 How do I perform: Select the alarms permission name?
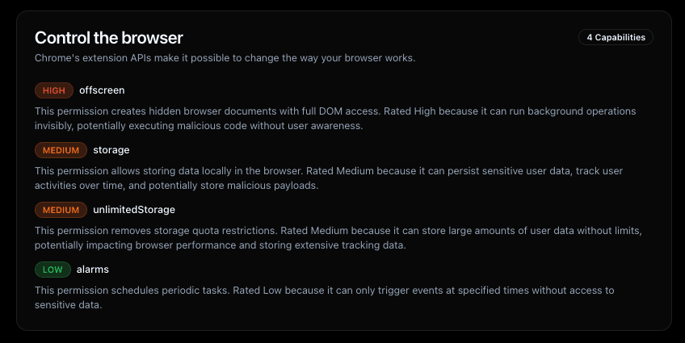click(x=94, y=270)
